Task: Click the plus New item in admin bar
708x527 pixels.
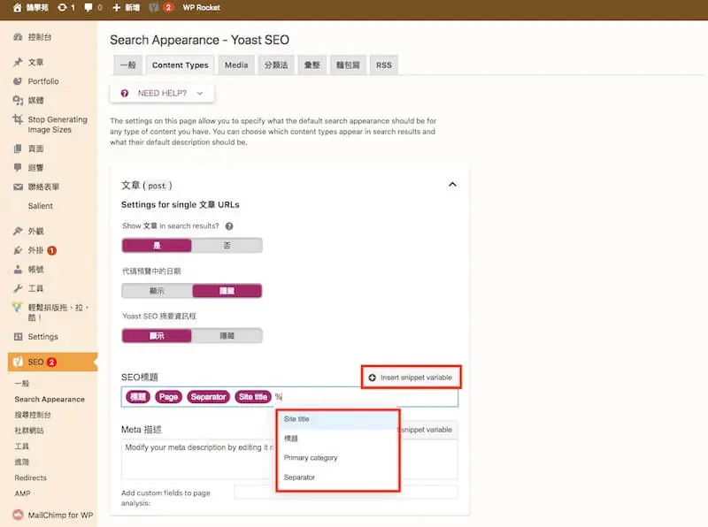Action: [126, 8]
